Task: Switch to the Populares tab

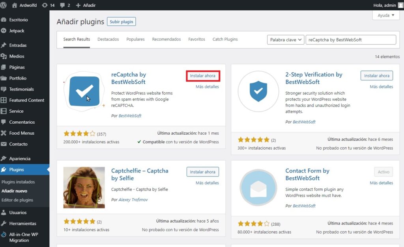Action: [x=136, y=39]
